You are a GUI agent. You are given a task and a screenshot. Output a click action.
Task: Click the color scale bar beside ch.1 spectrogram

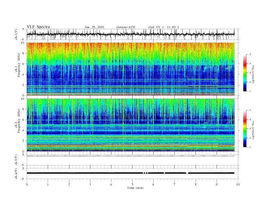[x=245, y=73]
